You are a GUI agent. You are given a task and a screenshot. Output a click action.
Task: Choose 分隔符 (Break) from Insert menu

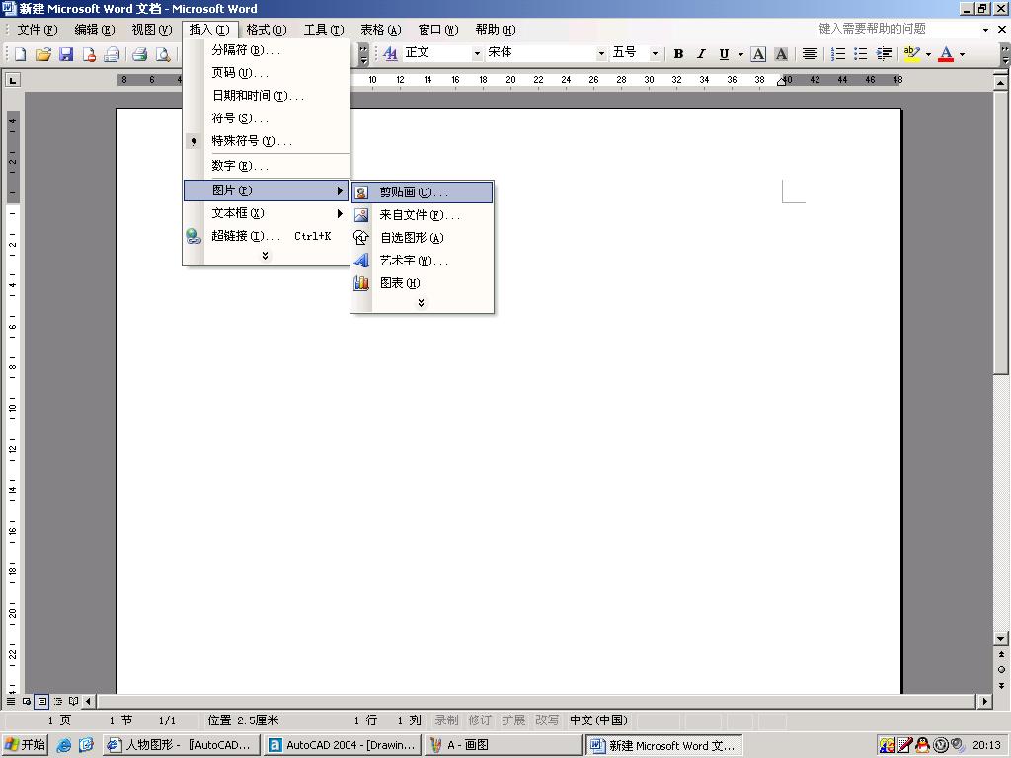click(x=267, y=50)
